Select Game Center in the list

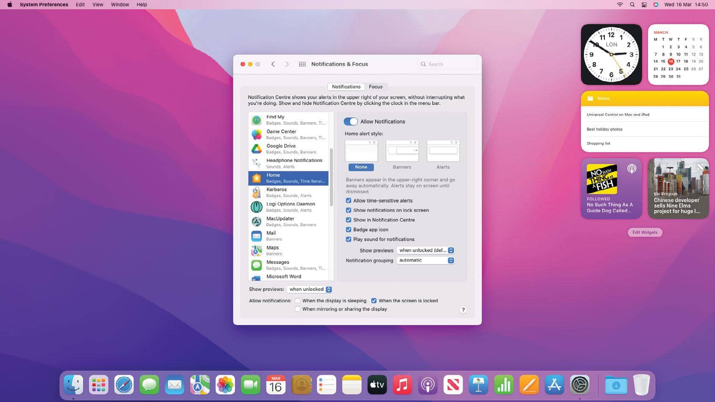pyautogui.click(x=288, y=134)
